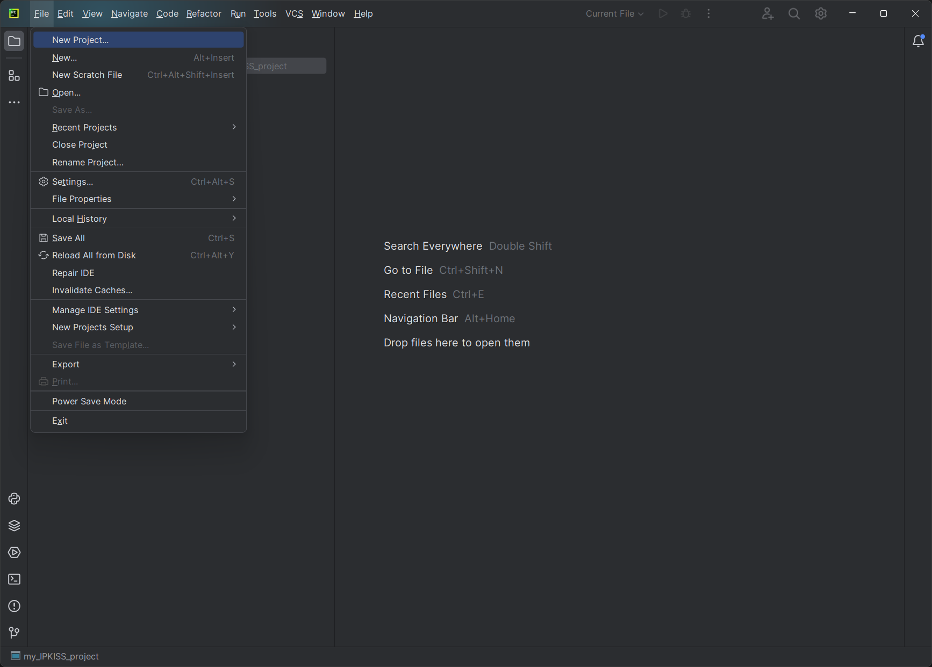This screenshot has height=667, width=932.
Task: Open the Project tool window folder icon
Action: point(14,41)
